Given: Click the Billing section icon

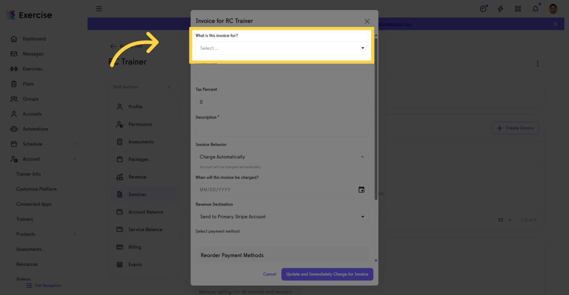Looking at the screenshot, I should [120, 247].
